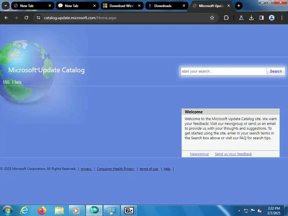Open Windows Explorer from the taskbar
Screen dimensions: 288x216
point(59,210)
